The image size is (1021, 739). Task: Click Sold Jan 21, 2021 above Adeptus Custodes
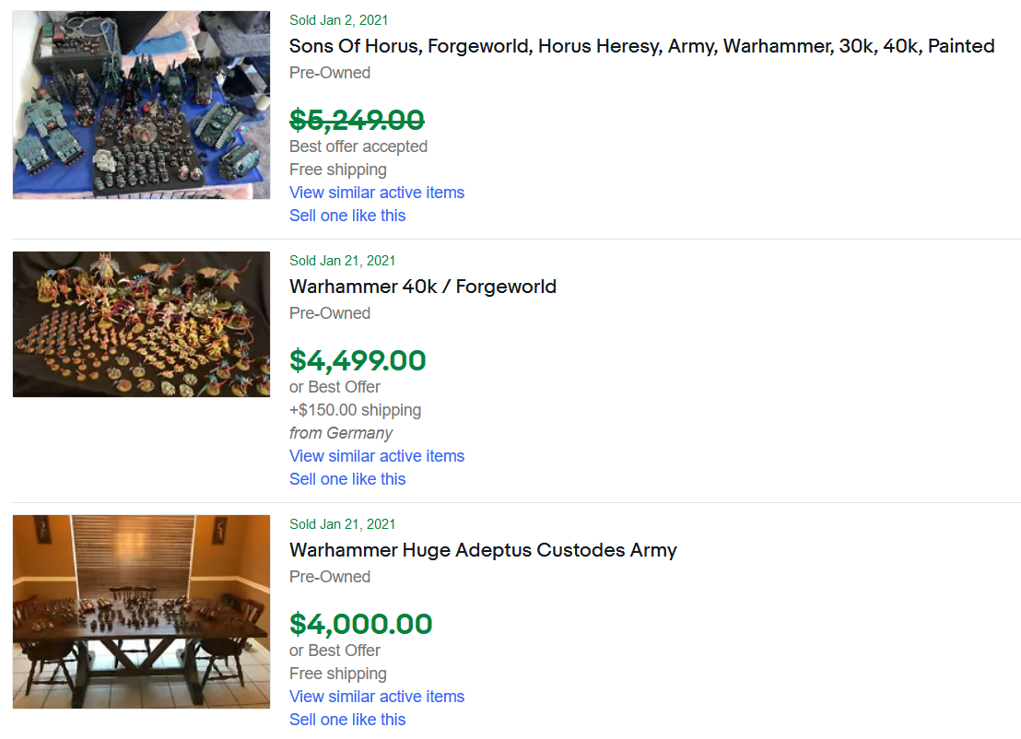(x=342, y=524)
